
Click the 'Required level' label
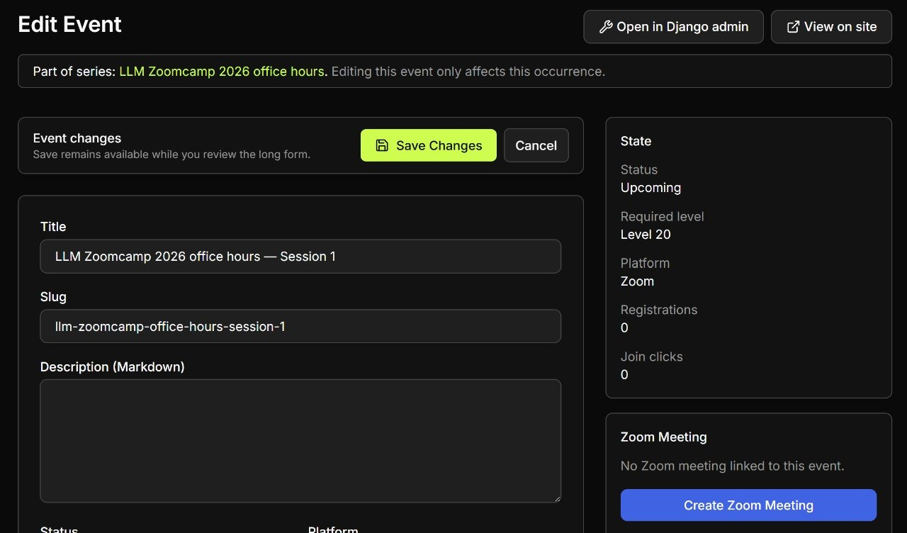point(663,216)
